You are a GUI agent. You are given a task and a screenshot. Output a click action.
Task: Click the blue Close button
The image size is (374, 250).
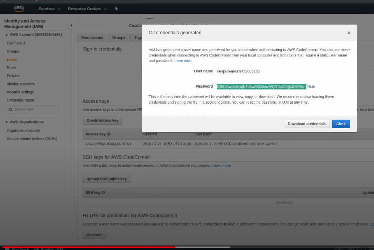point(341,124)
